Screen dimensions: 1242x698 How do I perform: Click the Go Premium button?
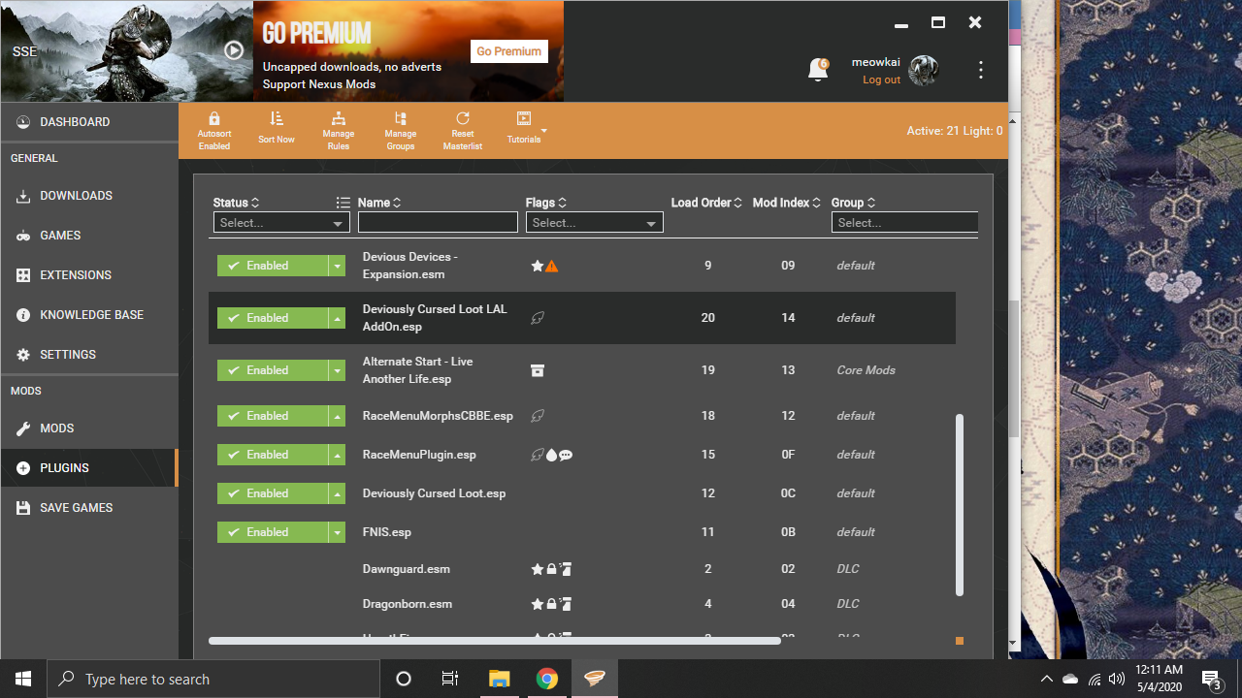(509, 51)
